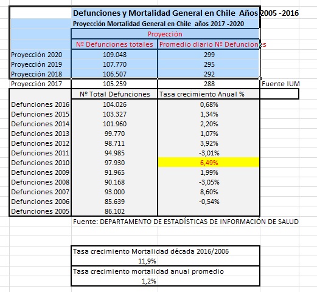Click the cell containing 107.770

click(x=114, y=64)
